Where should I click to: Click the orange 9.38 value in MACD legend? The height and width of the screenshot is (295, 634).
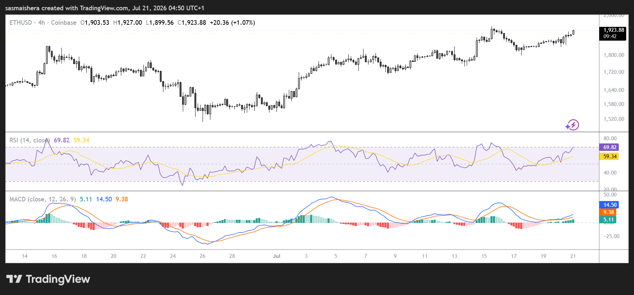(x=122, y=199)
